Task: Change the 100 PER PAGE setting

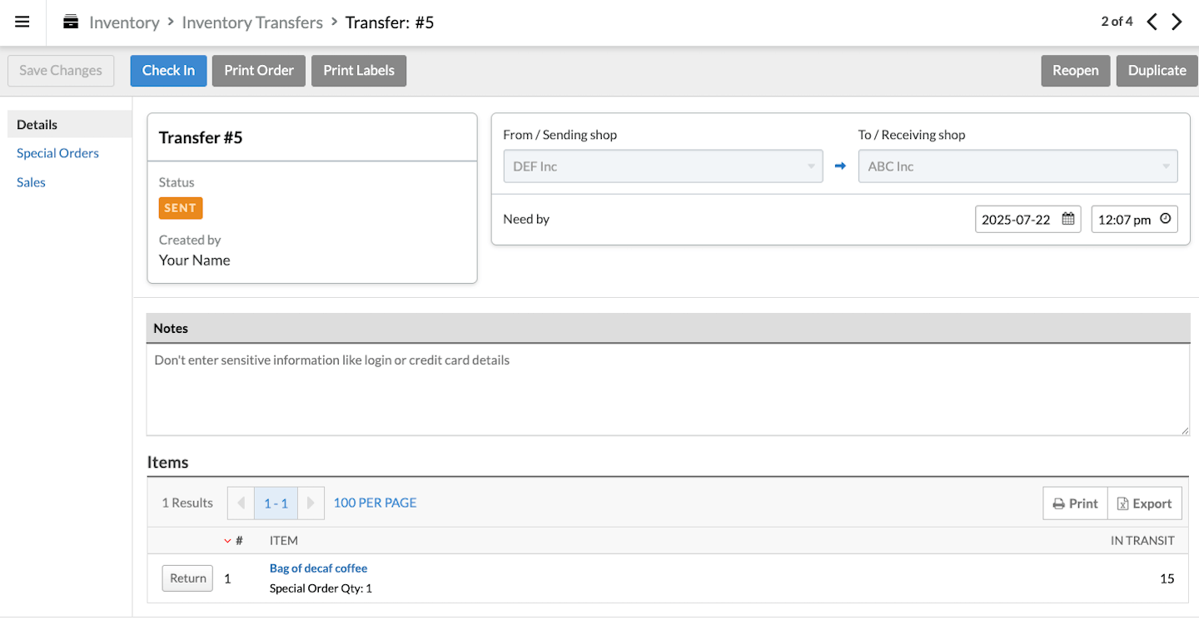Action: pos(375,503)
